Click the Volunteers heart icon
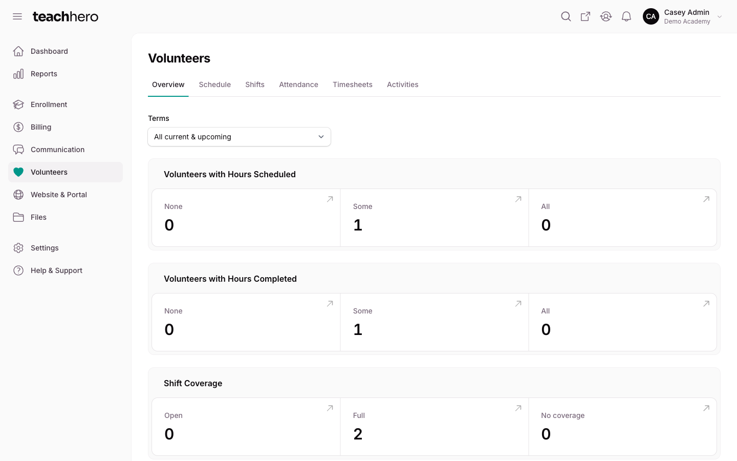 pos(18,172)
